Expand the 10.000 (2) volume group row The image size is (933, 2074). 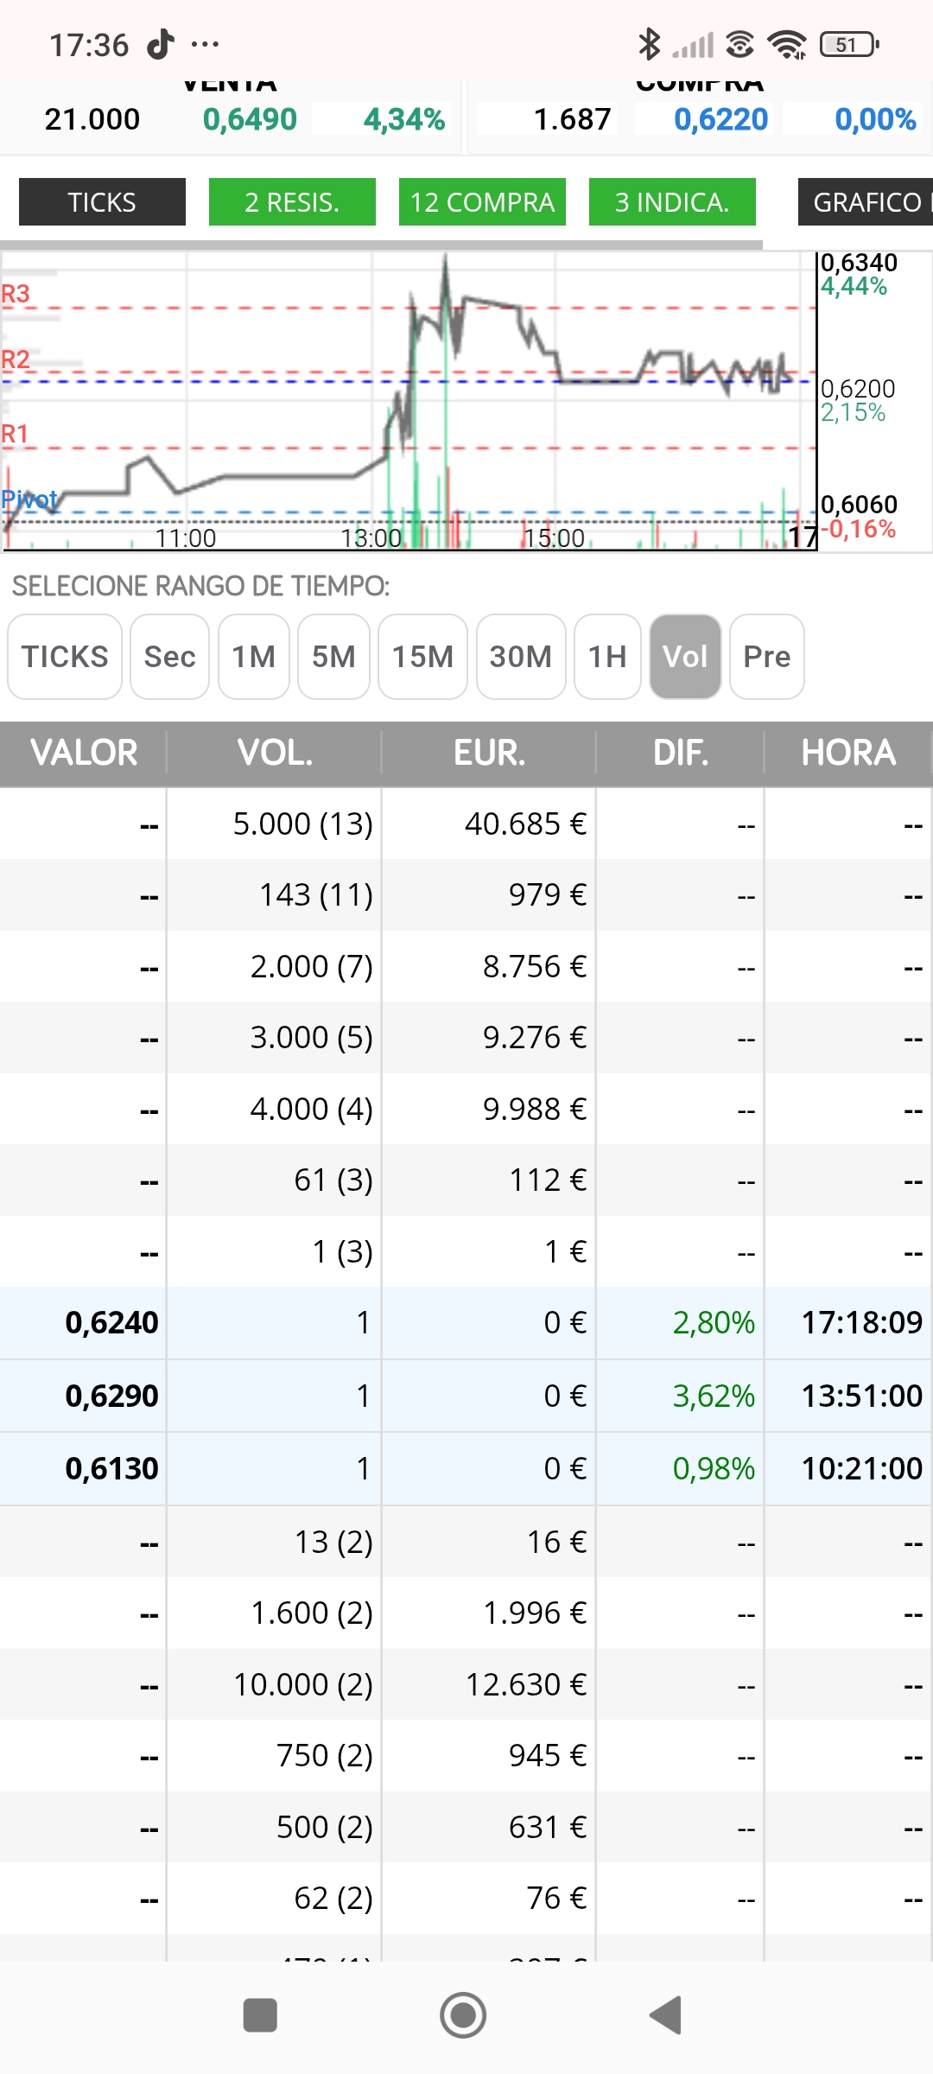coord(466,1684)
